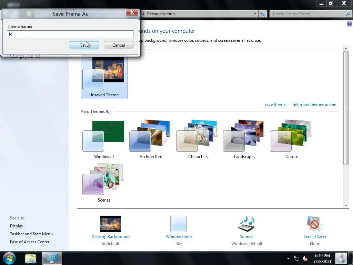The image size is (353, 265).
Task: Open Taskbar and Start Menu link
Action: (31, 234)
